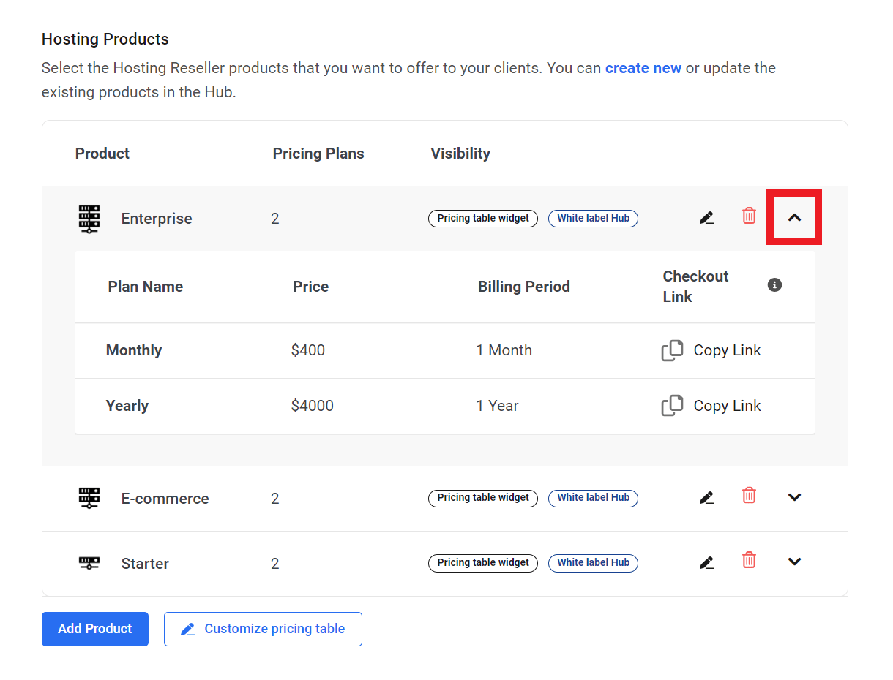Click the copy icon for the Monthly plan
The height and width of the screenshot is (680, 893).
[x=672, y=350]
